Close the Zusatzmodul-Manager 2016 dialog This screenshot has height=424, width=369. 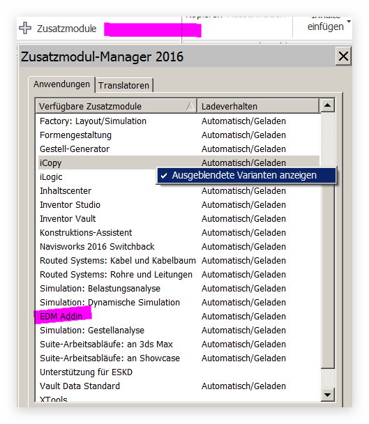[x=343, y=56]
